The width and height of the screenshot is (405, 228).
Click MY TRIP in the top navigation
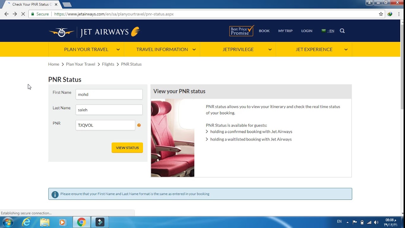285,31
